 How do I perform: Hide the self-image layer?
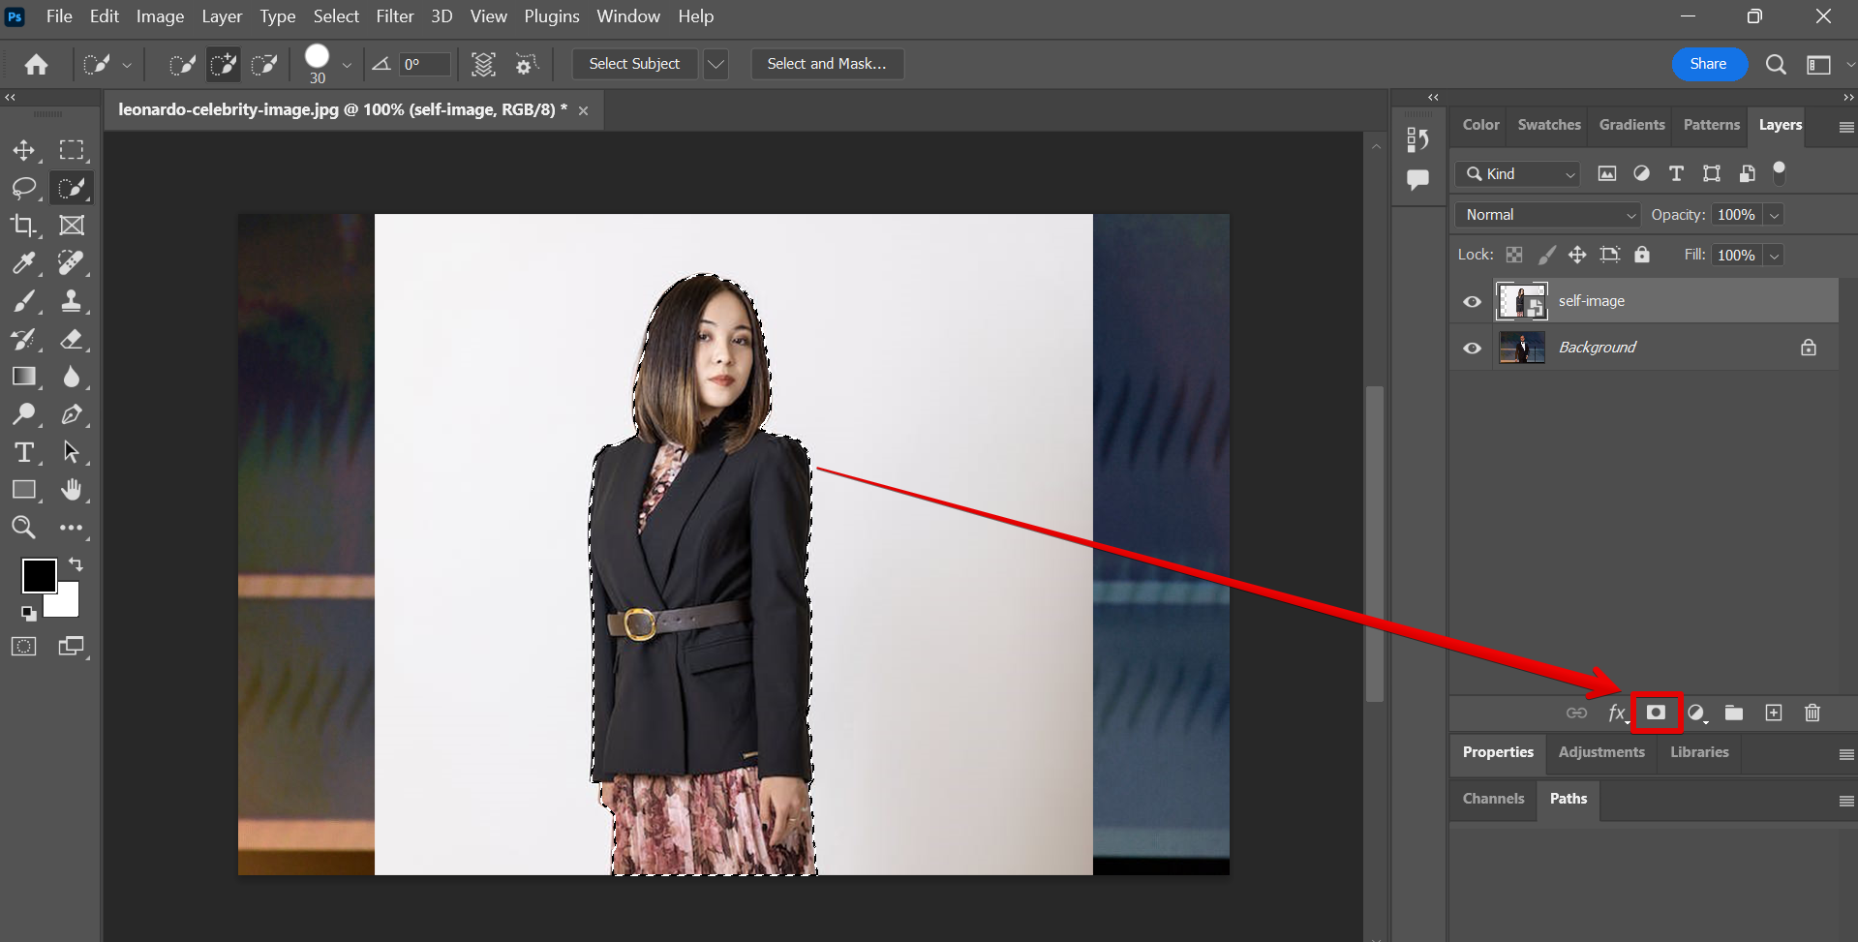click(x=1472, y=302)
